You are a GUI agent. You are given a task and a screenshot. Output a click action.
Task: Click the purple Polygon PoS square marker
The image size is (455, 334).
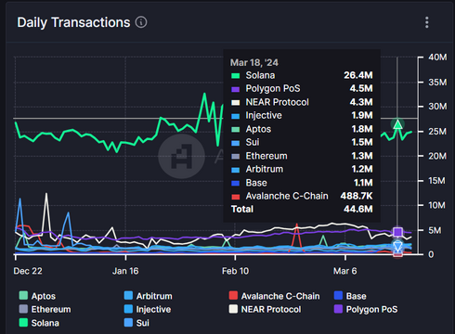point(397,232)
